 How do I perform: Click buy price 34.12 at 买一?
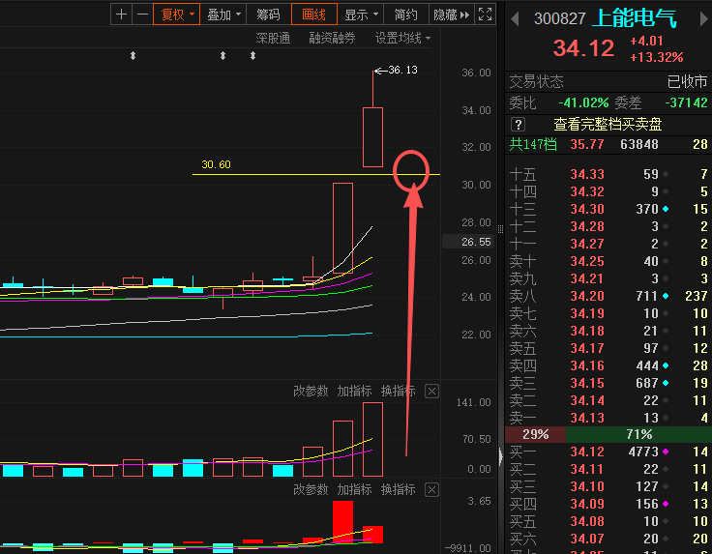click(587, 452)
